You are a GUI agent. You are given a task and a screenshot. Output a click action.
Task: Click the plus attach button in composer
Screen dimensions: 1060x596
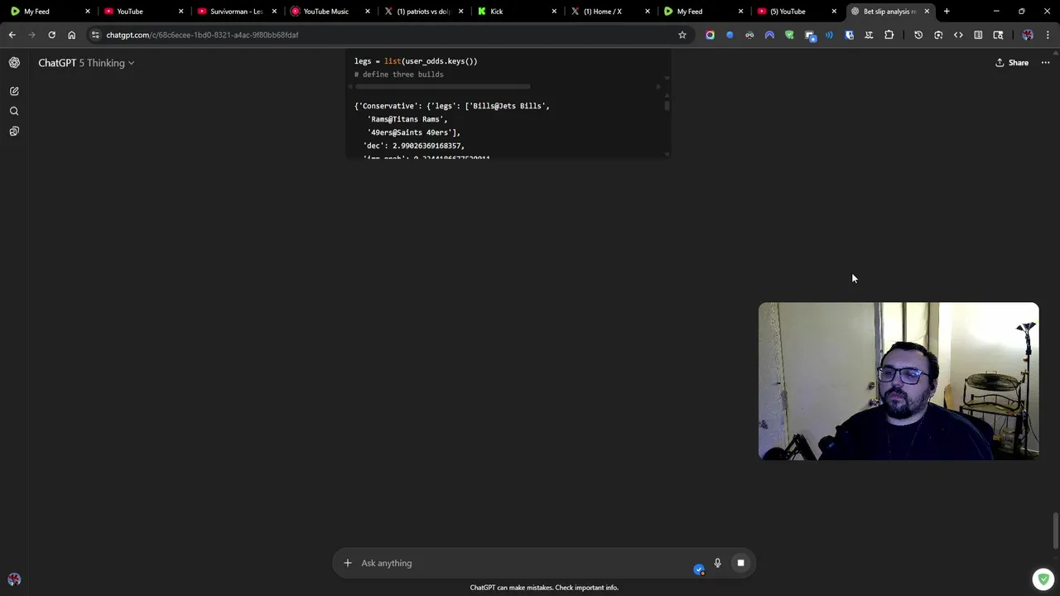point(348,563)
